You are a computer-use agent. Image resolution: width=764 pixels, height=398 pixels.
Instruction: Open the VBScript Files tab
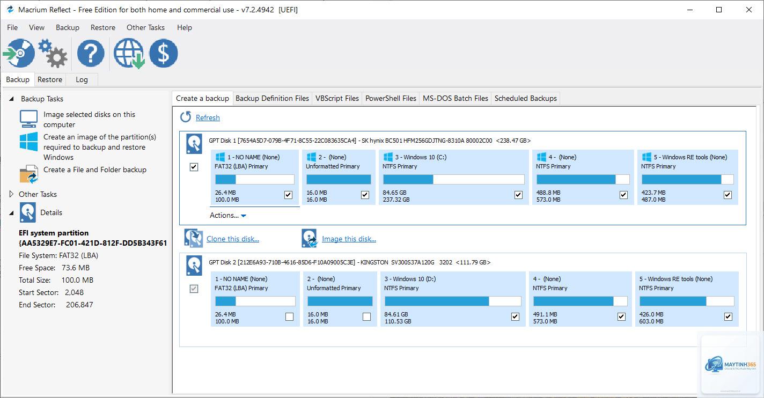tap(337, 98)
